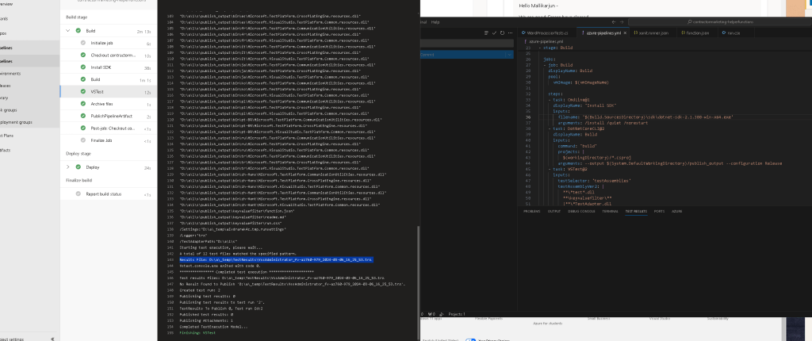Refresh source control with circular arrow icon
812x341 pixels.
[x=502, y=33]
